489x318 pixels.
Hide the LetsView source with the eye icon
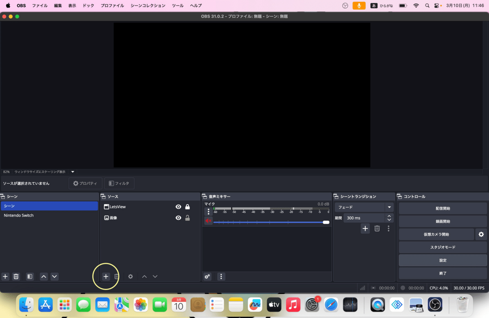(178, 207)
